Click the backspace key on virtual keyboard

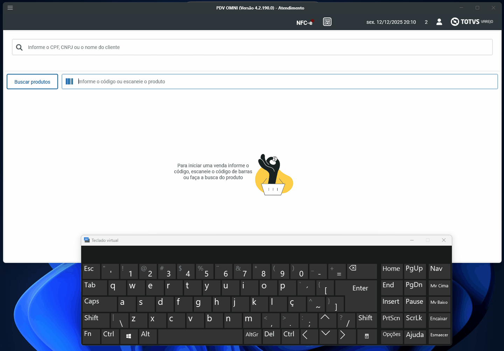click(362, 271)
